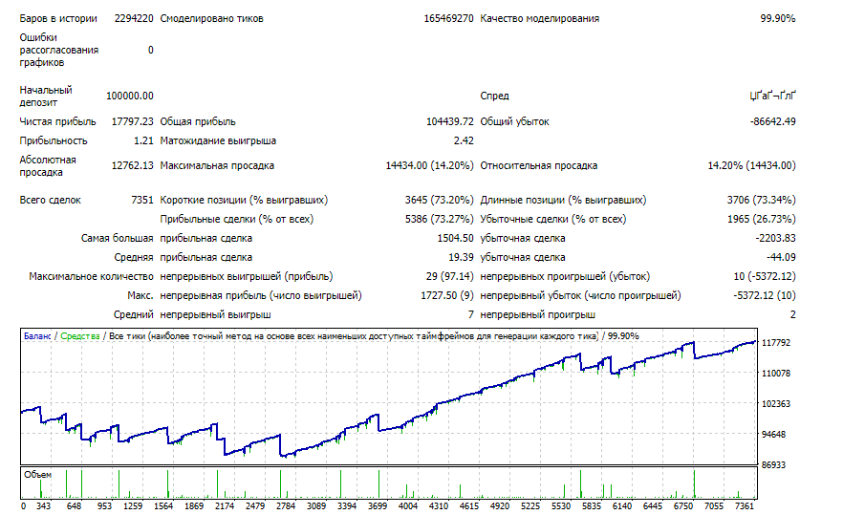The height and width of the screenshot is (515, 843).
Task: Click the 'Чистая прибыль' value 17797.23
Action: (132, 121)
